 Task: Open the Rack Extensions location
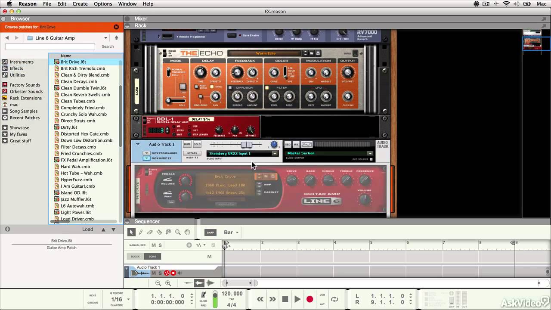point(26,98)
